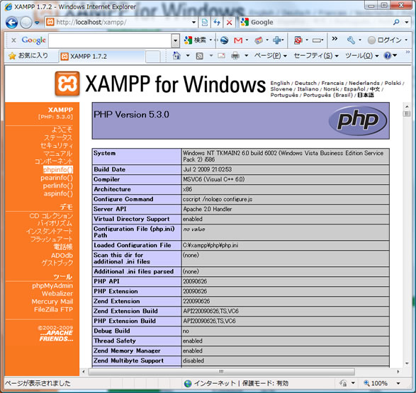This screenshot has height=393, width=416.
Task: Click the Google logo on the toolbar
Action: click(x=34, y=40)
